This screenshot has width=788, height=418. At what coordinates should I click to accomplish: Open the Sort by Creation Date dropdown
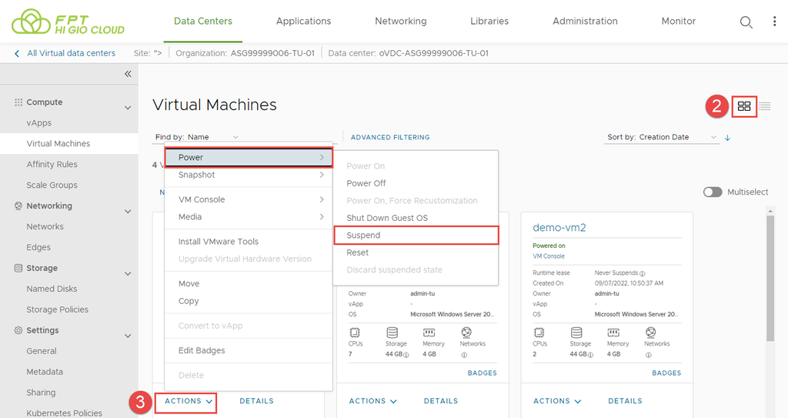(662, 137)
